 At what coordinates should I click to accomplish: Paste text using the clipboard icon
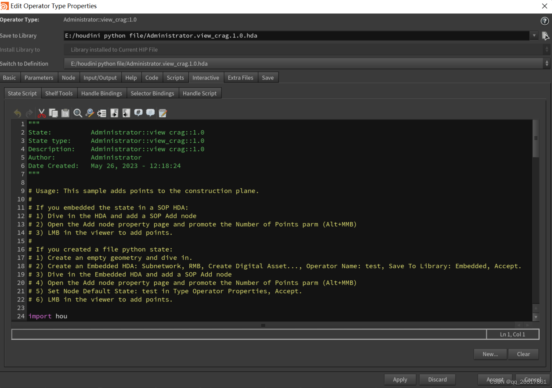point(65,113)
